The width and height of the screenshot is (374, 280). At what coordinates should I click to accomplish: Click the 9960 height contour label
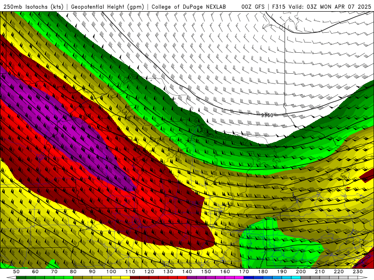click(267, 115)
